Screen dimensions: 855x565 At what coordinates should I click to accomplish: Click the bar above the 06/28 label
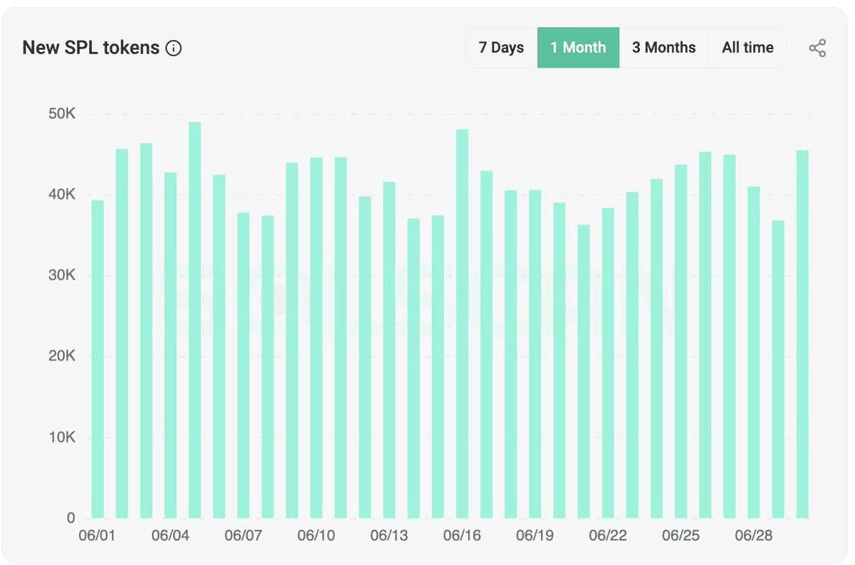tap(754, 352)
